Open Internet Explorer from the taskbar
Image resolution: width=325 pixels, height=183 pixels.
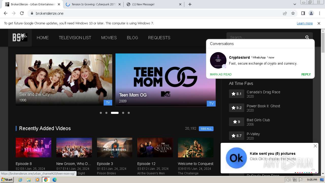point(20,180)
